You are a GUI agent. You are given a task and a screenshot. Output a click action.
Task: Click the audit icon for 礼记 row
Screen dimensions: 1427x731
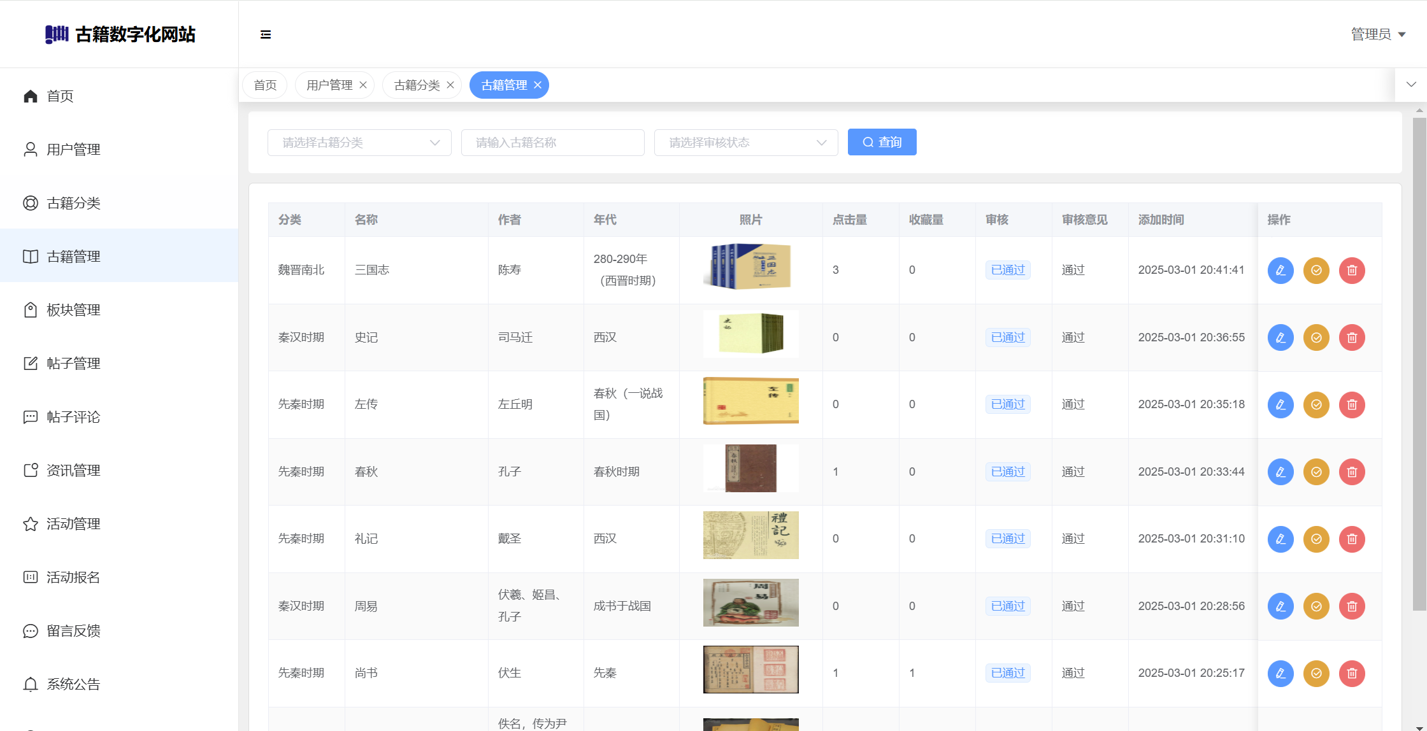[x=1316, y=539]
